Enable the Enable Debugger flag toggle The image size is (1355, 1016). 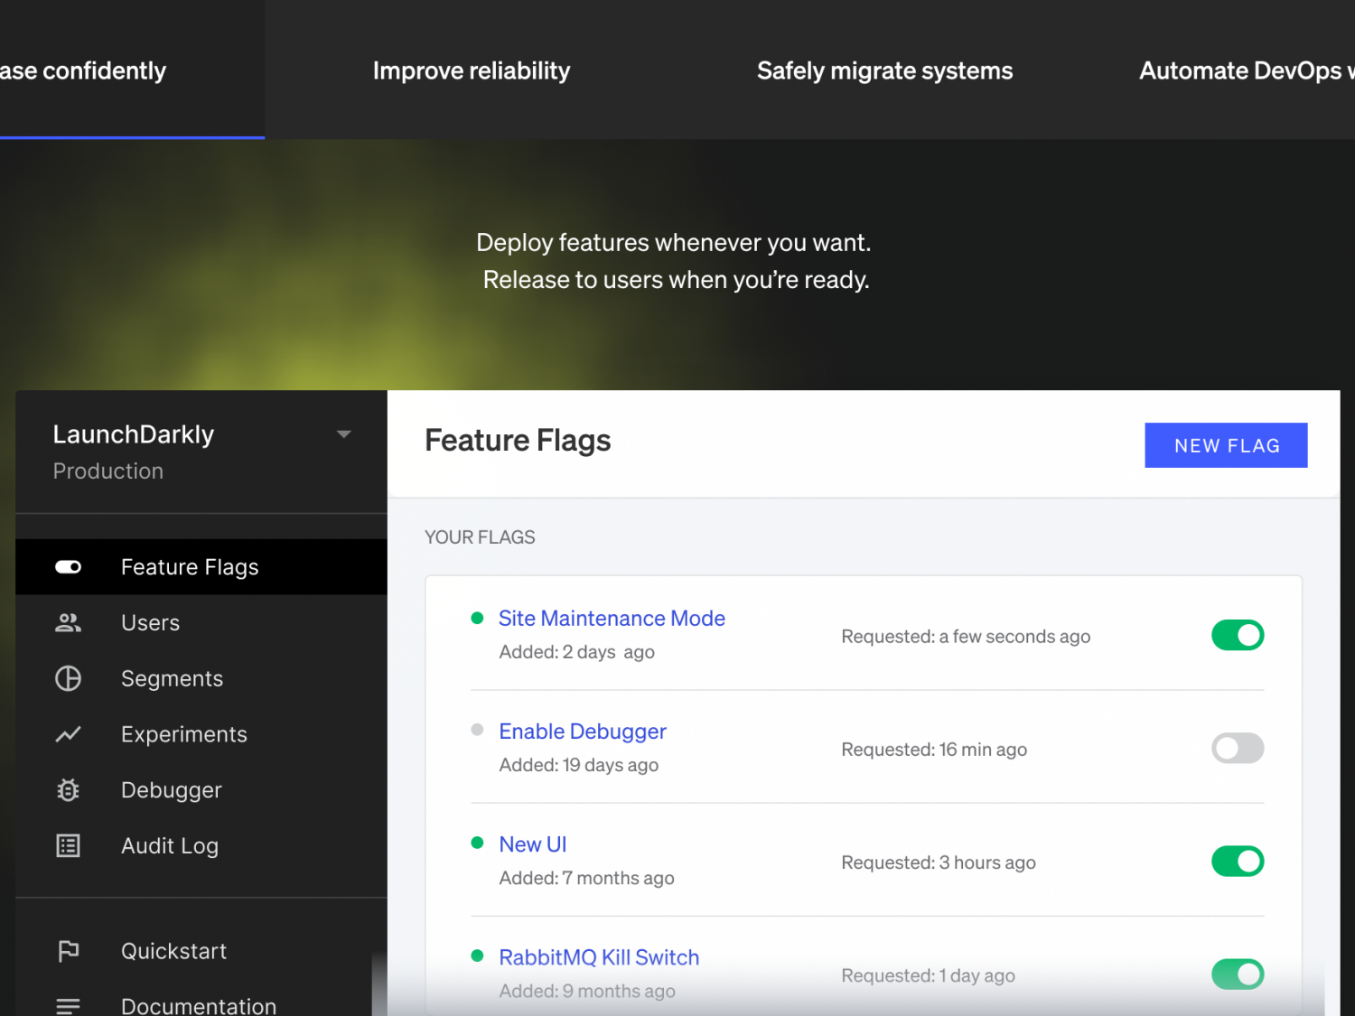[x=1237, y=748]
